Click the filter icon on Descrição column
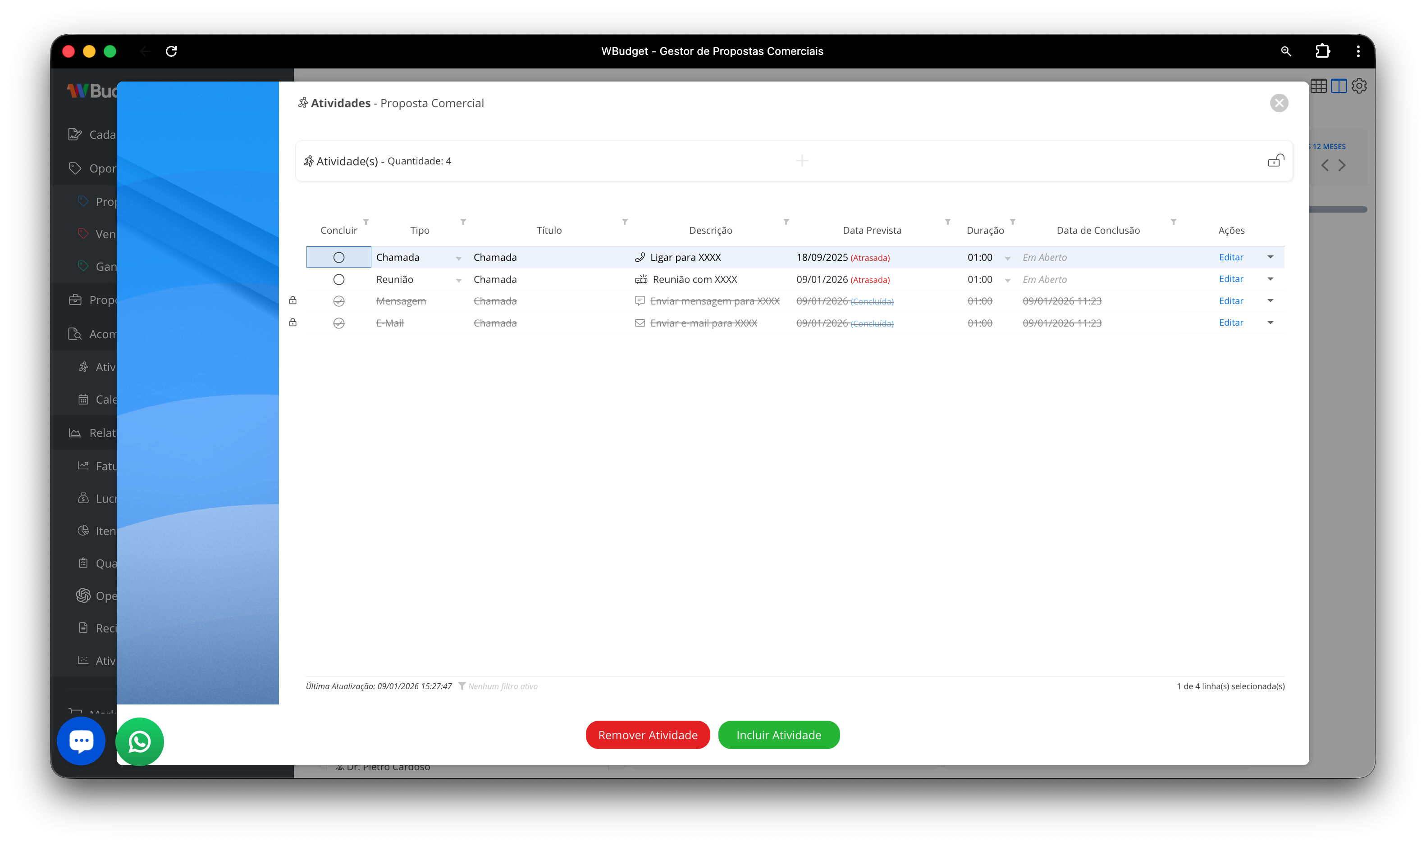 click(x=786, y=222)
